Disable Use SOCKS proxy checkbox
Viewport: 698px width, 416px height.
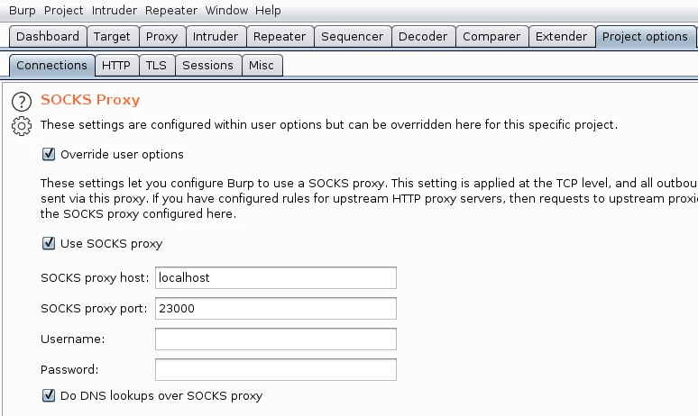[x=49, y=243]
